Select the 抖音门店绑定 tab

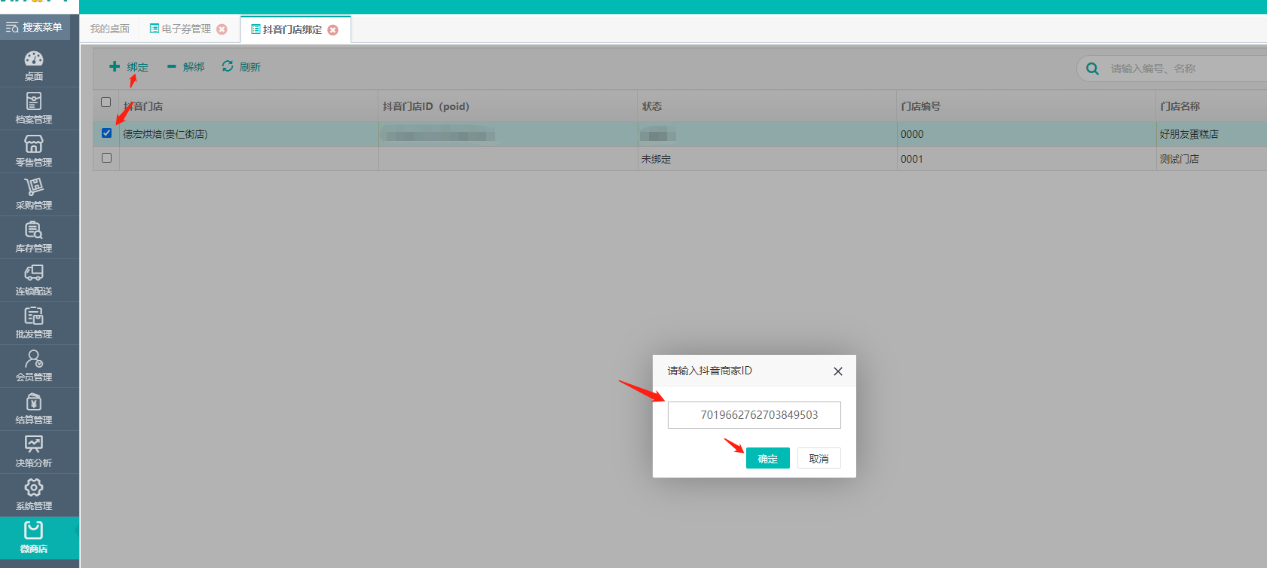(x=286, y=29)
